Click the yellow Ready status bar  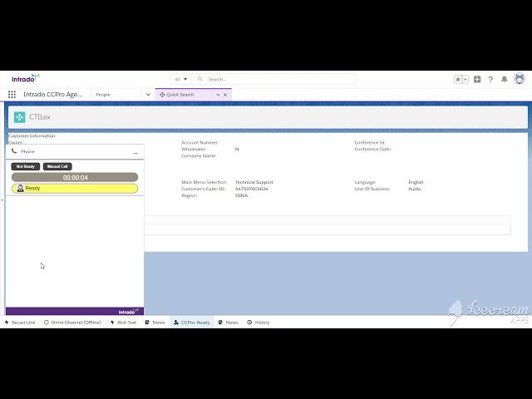click(x=75, y=189)
